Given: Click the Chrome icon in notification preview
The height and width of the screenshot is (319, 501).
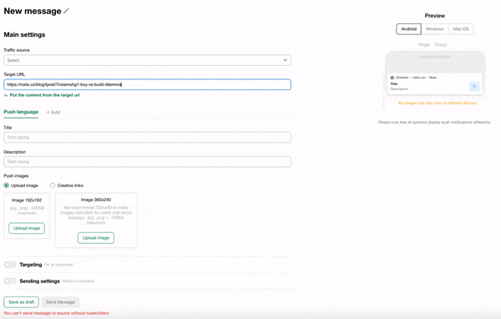Looking at the screenshot, I should click(x=392, y=78).
